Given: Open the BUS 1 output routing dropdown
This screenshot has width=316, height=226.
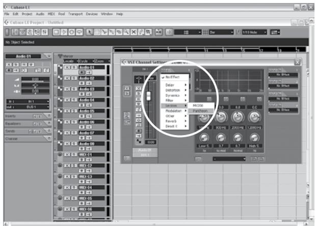Looking at the screenshot, I should point(28,107).
